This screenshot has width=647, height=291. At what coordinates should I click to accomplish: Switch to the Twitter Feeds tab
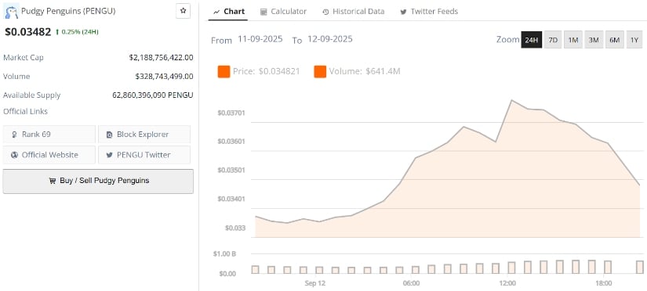(x=429, y=12)
